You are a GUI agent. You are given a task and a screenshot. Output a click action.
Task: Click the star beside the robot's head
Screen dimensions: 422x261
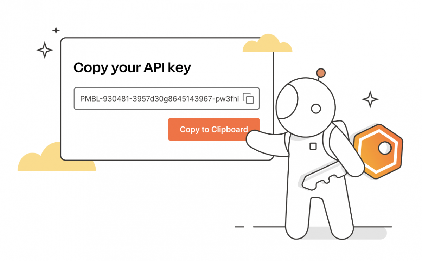[x=370, y=99]
